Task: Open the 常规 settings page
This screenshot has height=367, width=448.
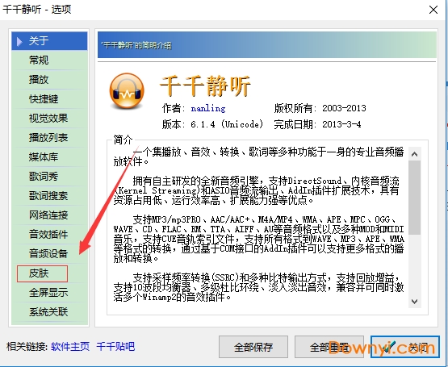Action: pos(49,60)
